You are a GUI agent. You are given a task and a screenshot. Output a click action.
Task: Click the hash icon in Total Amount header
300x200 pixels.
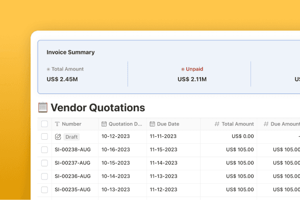pos(217,124)
